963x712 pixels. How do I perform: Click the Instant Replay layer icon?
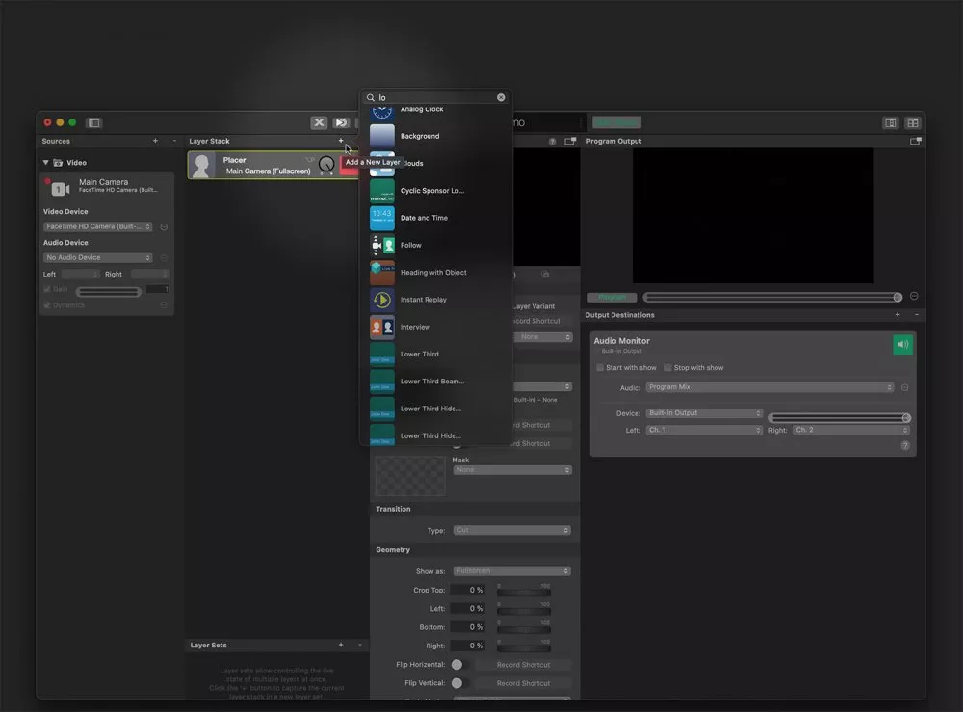(x=382, y=300)
